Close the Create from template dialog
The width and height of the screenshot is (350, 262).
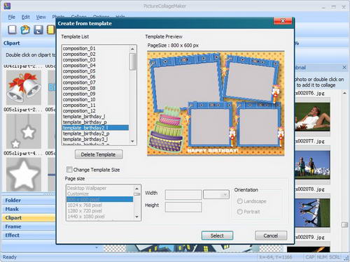coord(283,21)
